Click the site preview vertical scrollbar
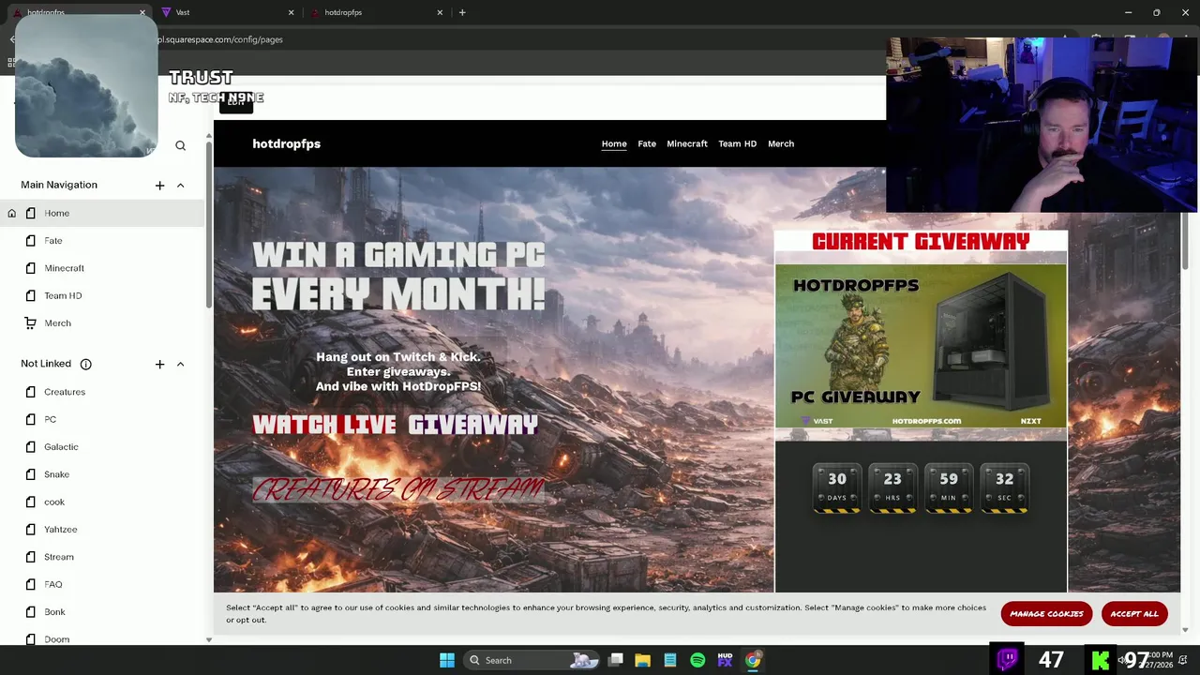 pos(1185,239)
